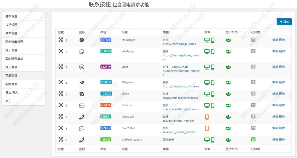
Task: Toggle the enabled status for Callback request
Action: click(x=253, y=140)
